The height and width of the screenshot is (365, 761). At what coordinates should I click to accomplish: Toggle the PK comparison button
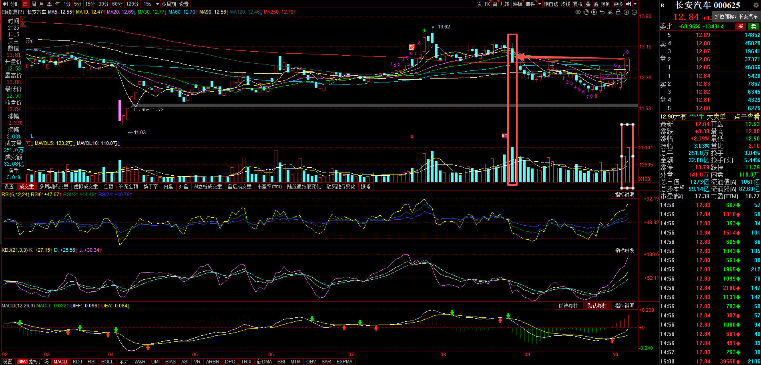point(487,4)
